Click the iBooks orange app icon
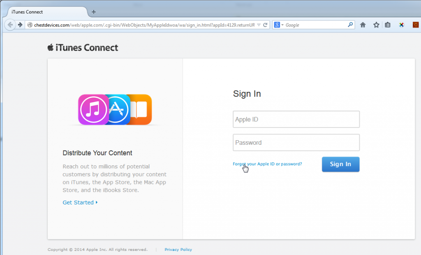Viewport: 421px width, 255px height. pyautogui.click(x=141, y=110)
